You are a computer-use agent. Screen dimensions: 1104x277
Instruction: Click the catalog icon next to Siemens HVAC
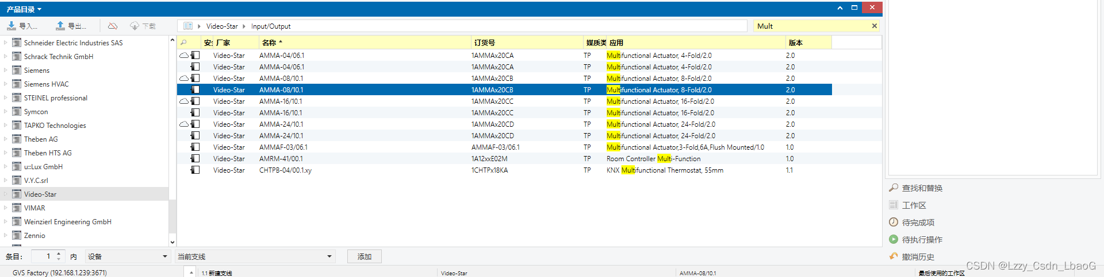(x=17, y=84)
